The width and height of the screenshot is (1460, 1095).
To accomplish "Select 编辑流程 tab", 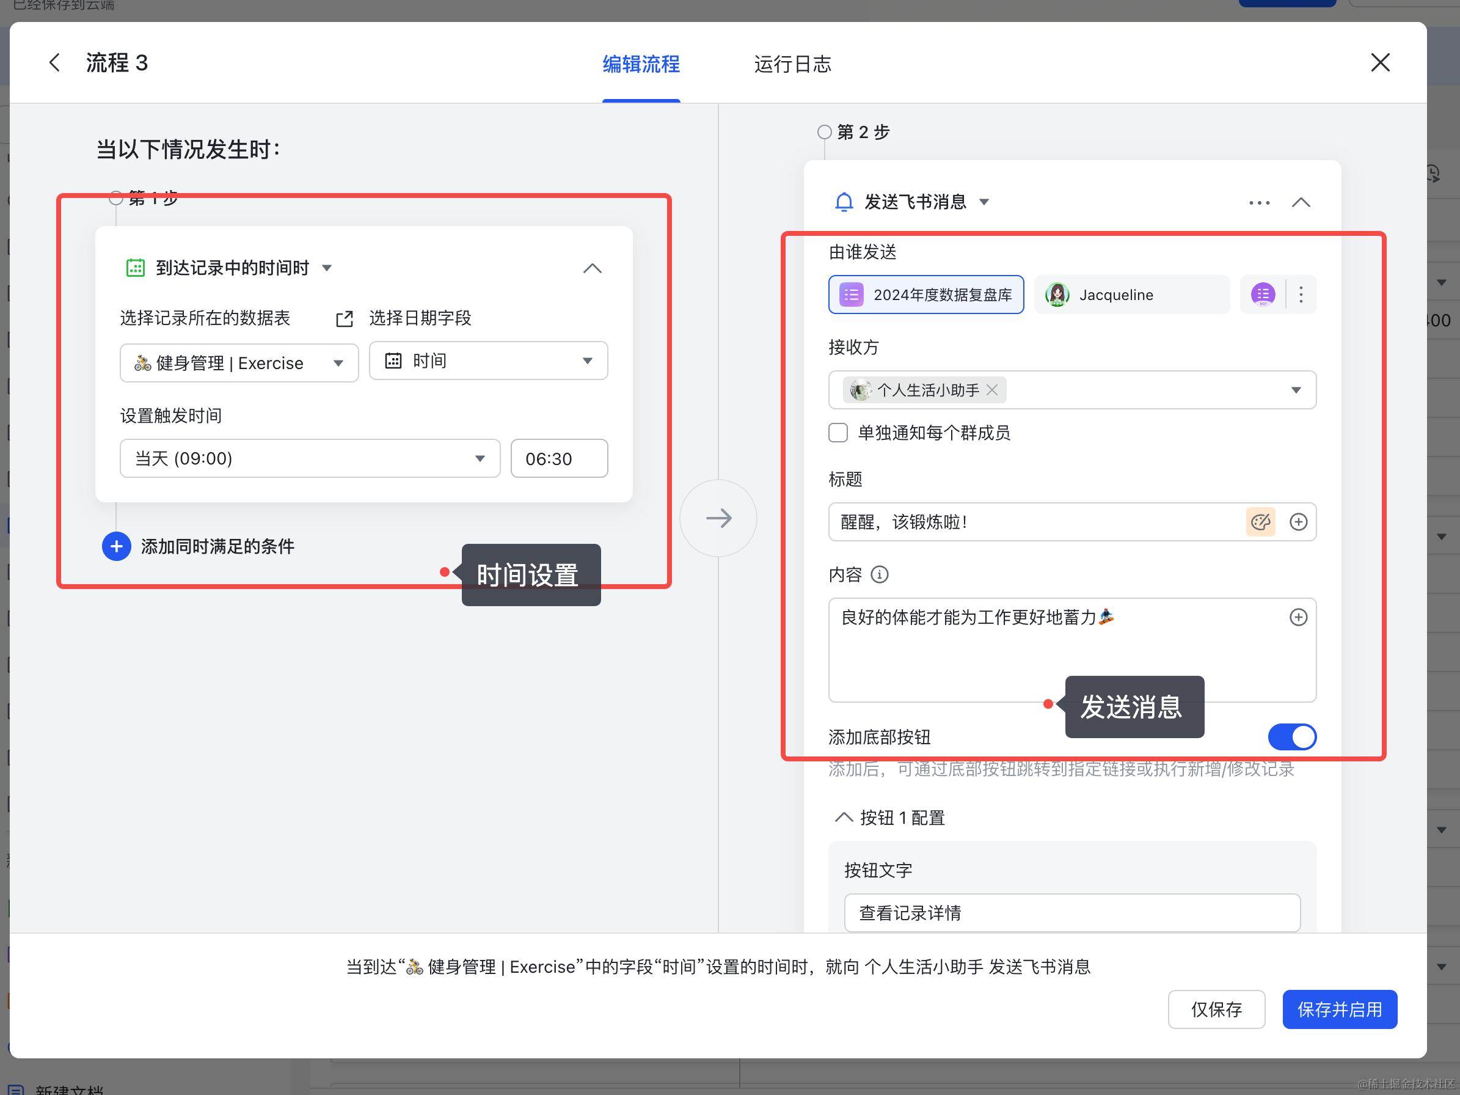I will coord(640,64).
